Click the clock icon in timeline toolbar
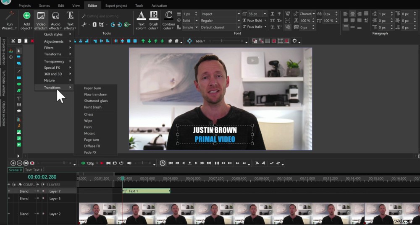 (x=163, y=163)
